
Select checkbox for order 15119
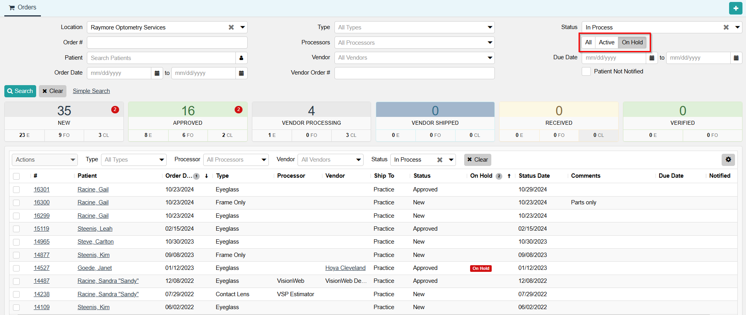[16, 229]
